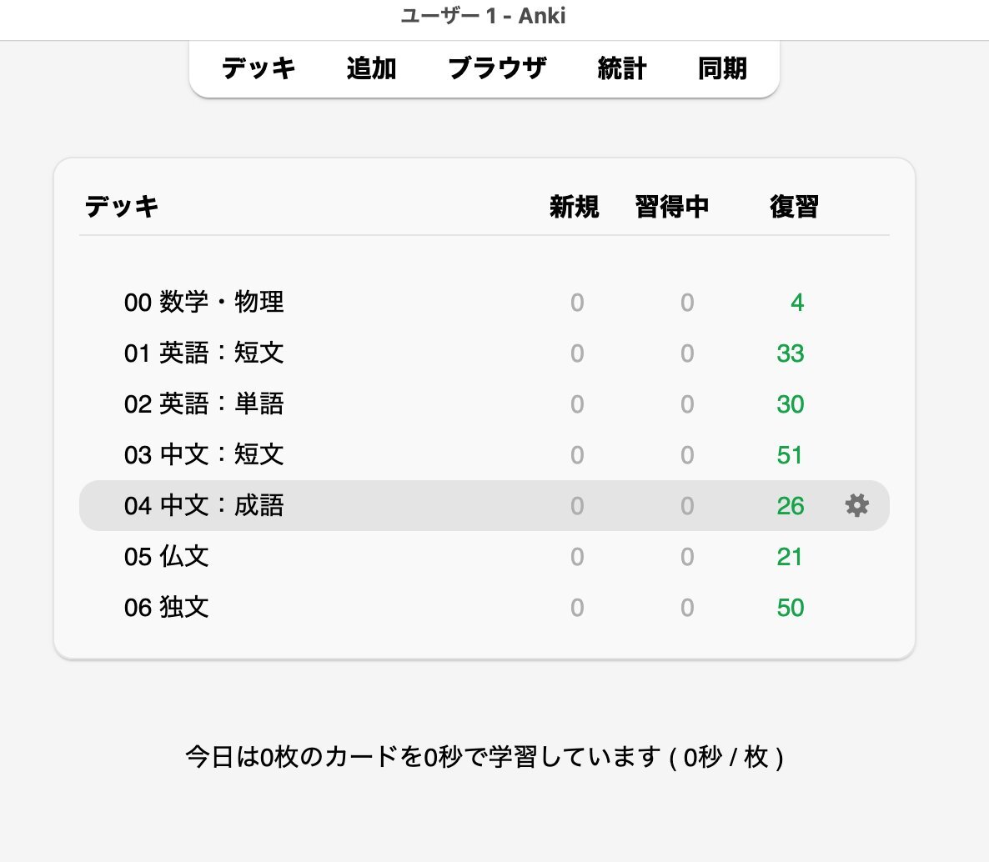
Task: Open the ブラウザ card browser
Action: (x=497, y=68)
